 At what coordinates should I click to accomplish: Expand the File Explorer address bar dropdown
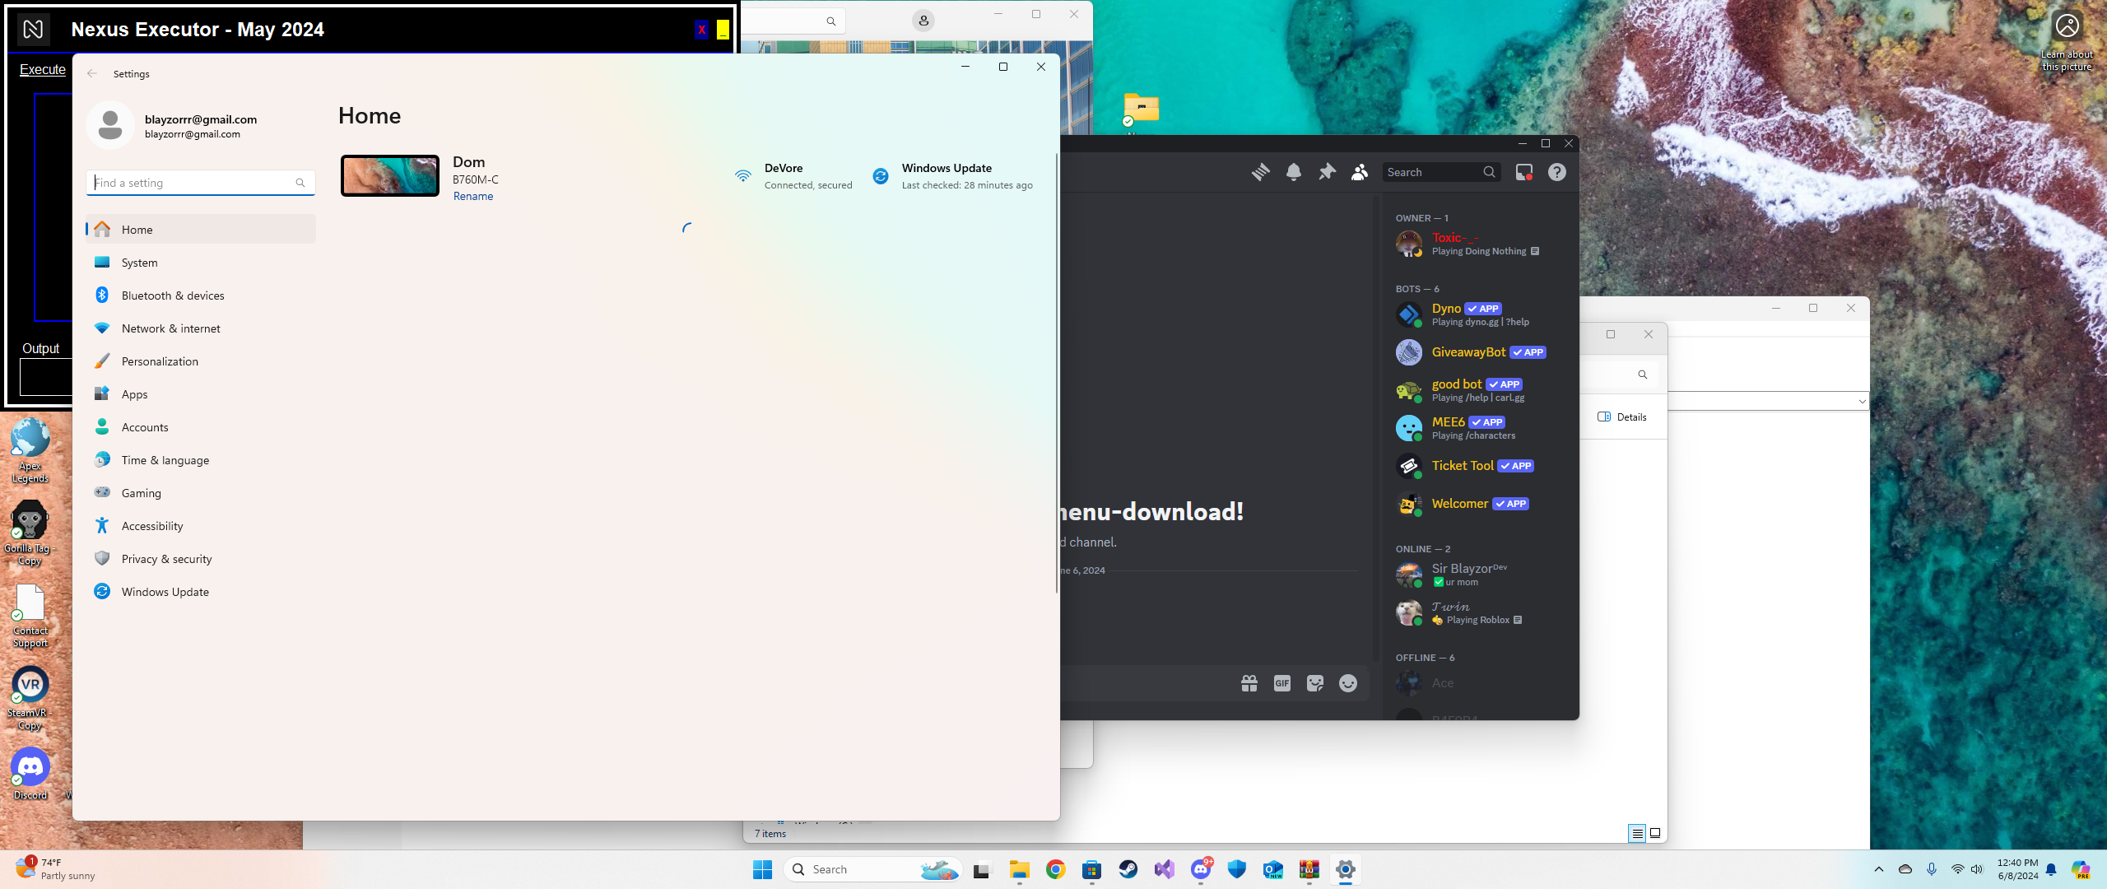click(1862, 402)
